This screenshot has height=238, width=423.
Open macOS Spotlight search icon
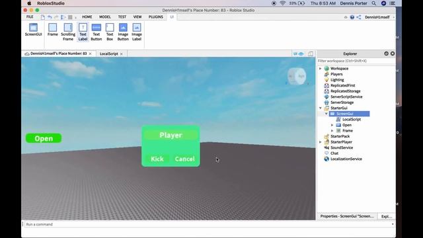tap(374, 3)
